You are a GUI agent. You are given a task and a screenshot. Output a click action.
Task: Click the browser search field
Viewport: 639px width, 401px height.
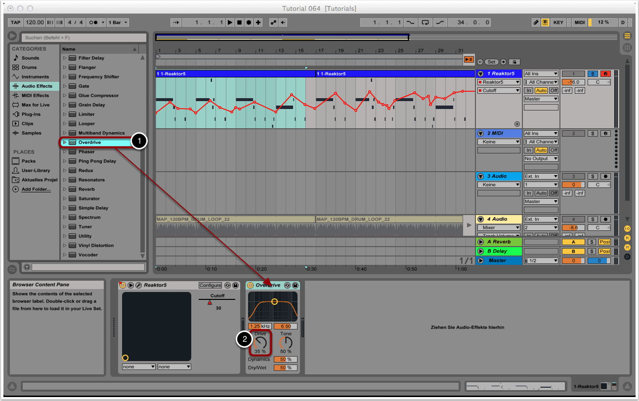tap(84, 37)
